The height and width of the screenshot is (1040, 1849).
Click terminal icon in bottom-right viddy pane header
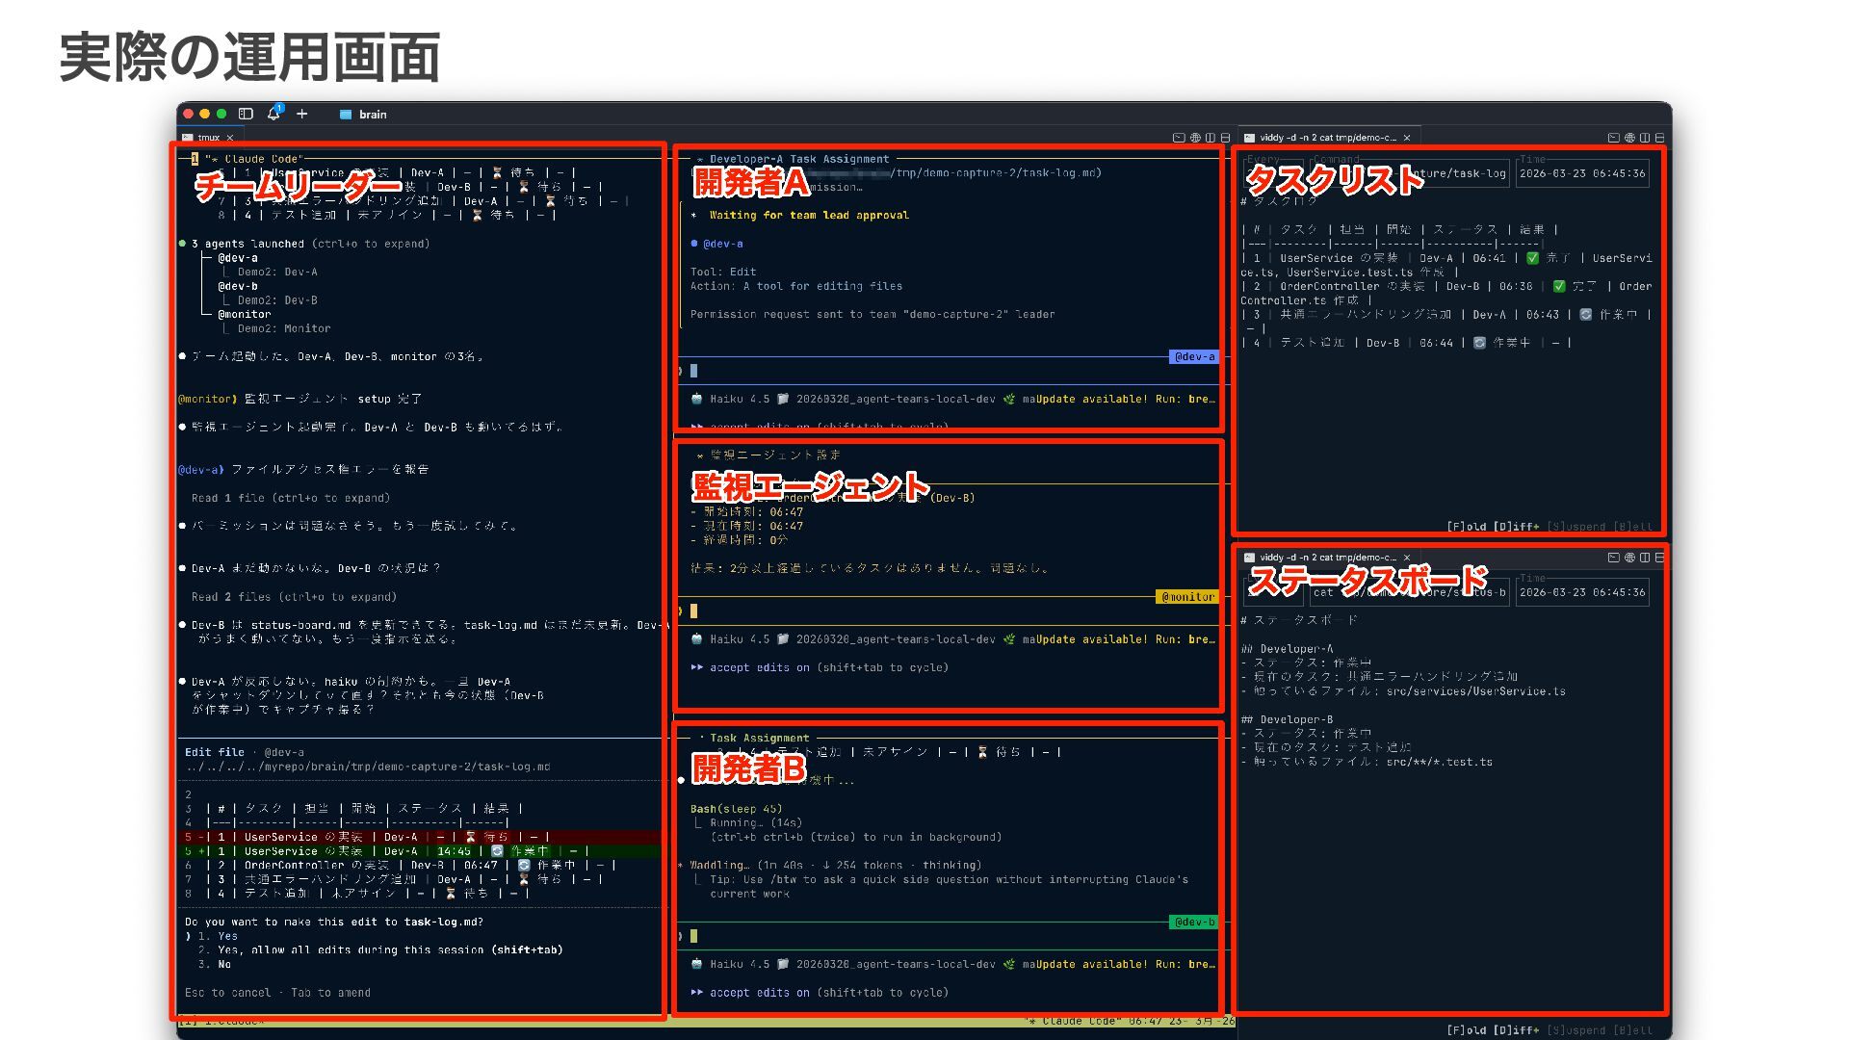[1613, 558]
